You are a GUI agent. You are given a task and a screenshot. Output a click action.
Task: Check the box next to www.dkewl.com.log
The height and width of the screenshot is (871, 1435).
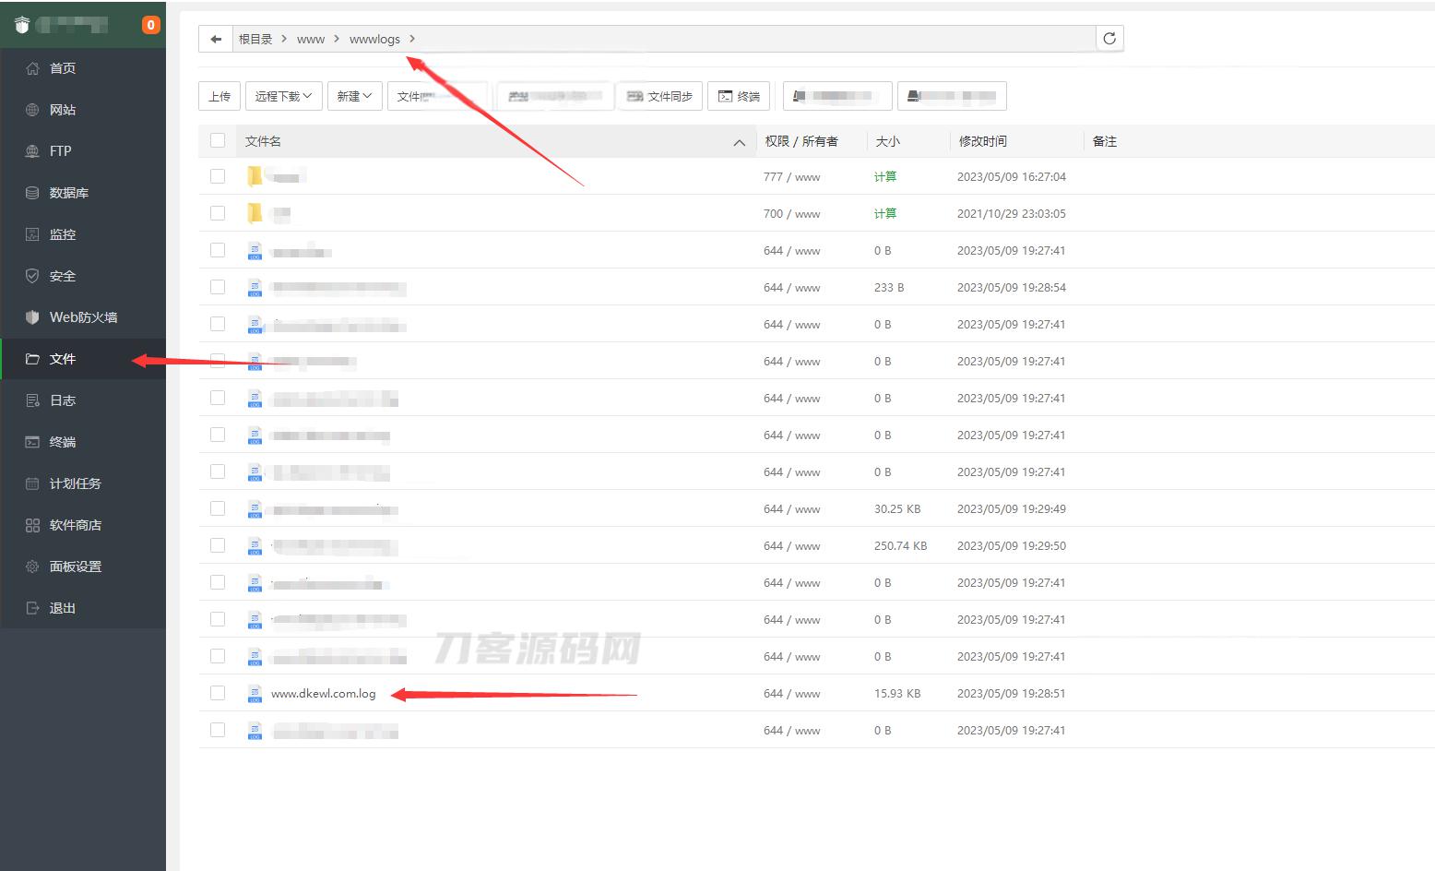218,693
